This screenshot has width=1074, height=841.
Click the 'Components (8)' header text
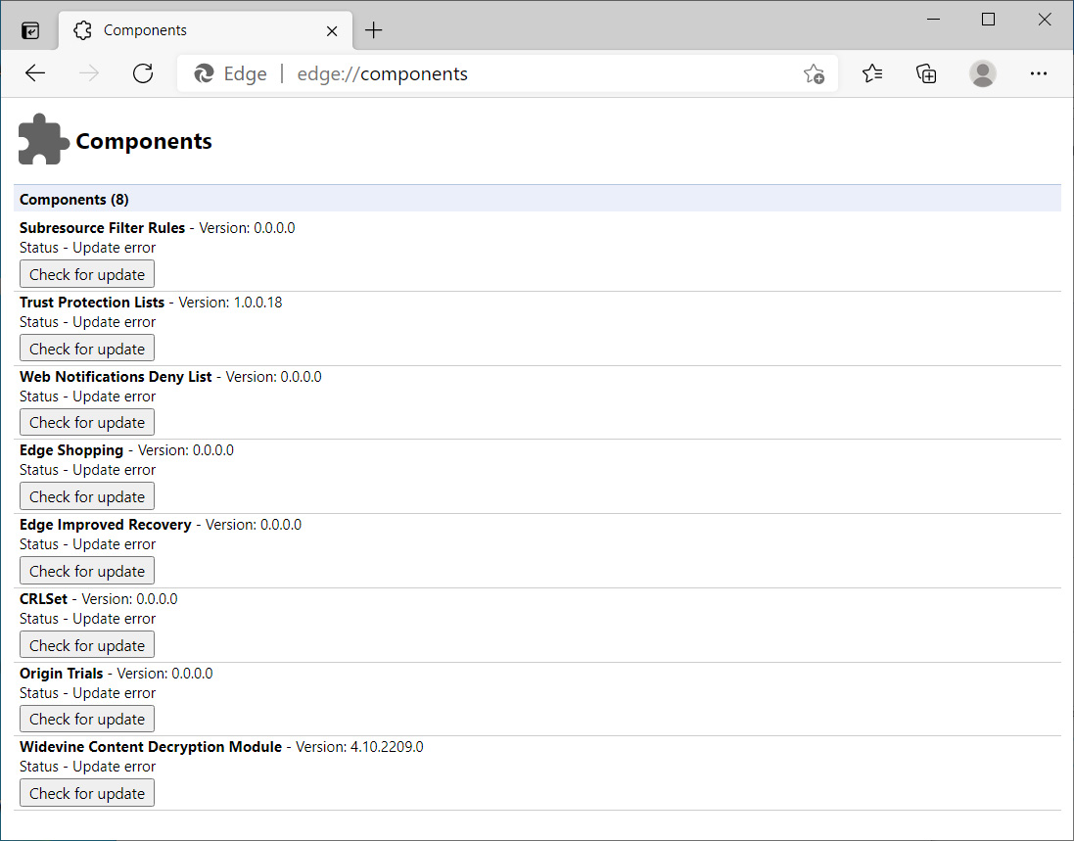click(74, 200)
